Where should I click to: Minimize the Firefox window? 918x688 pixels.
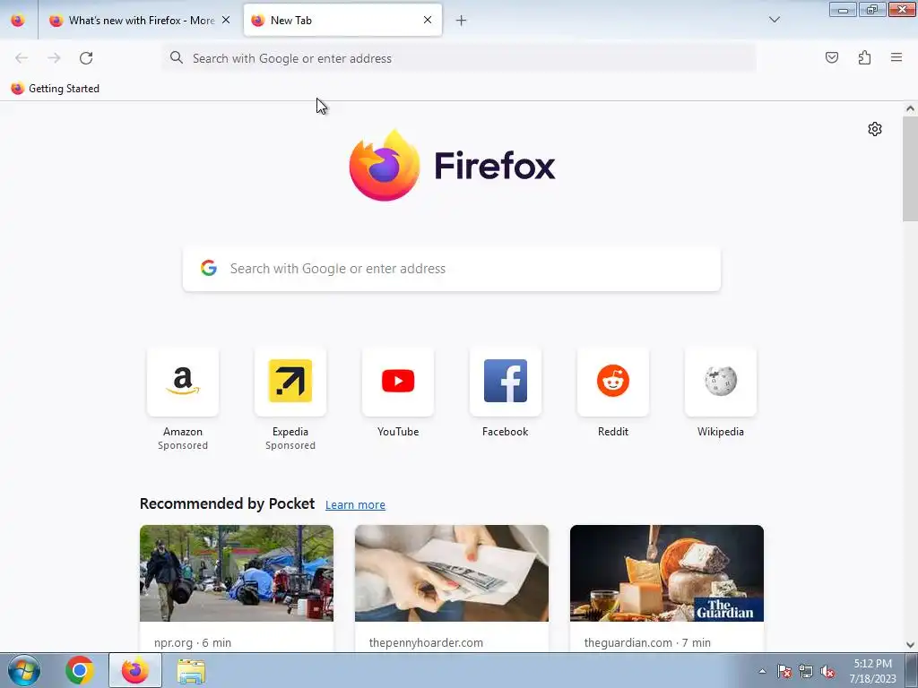point(843,9)
